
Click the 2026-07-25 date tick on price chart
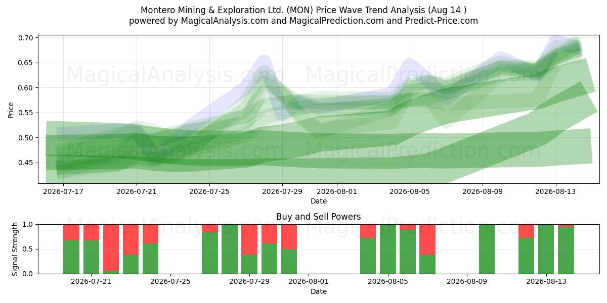209,191
